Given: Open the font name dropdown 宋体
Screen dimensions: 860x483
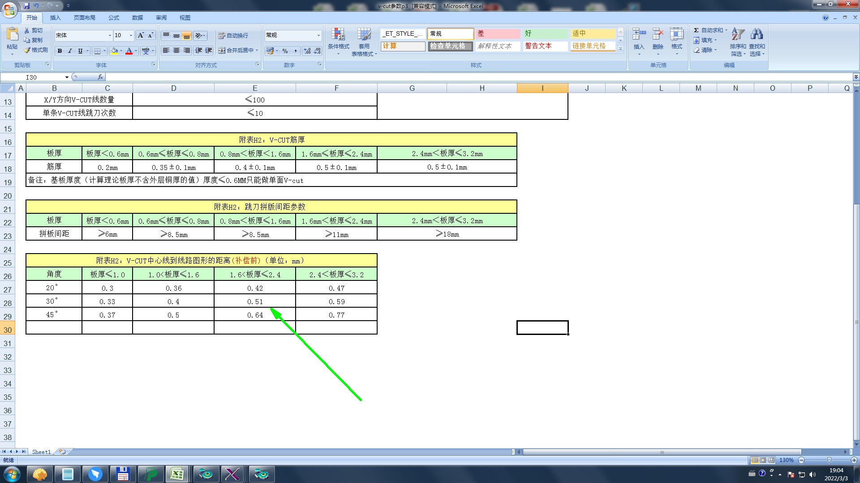Looking at the screenshot, I should pos(110,35).
